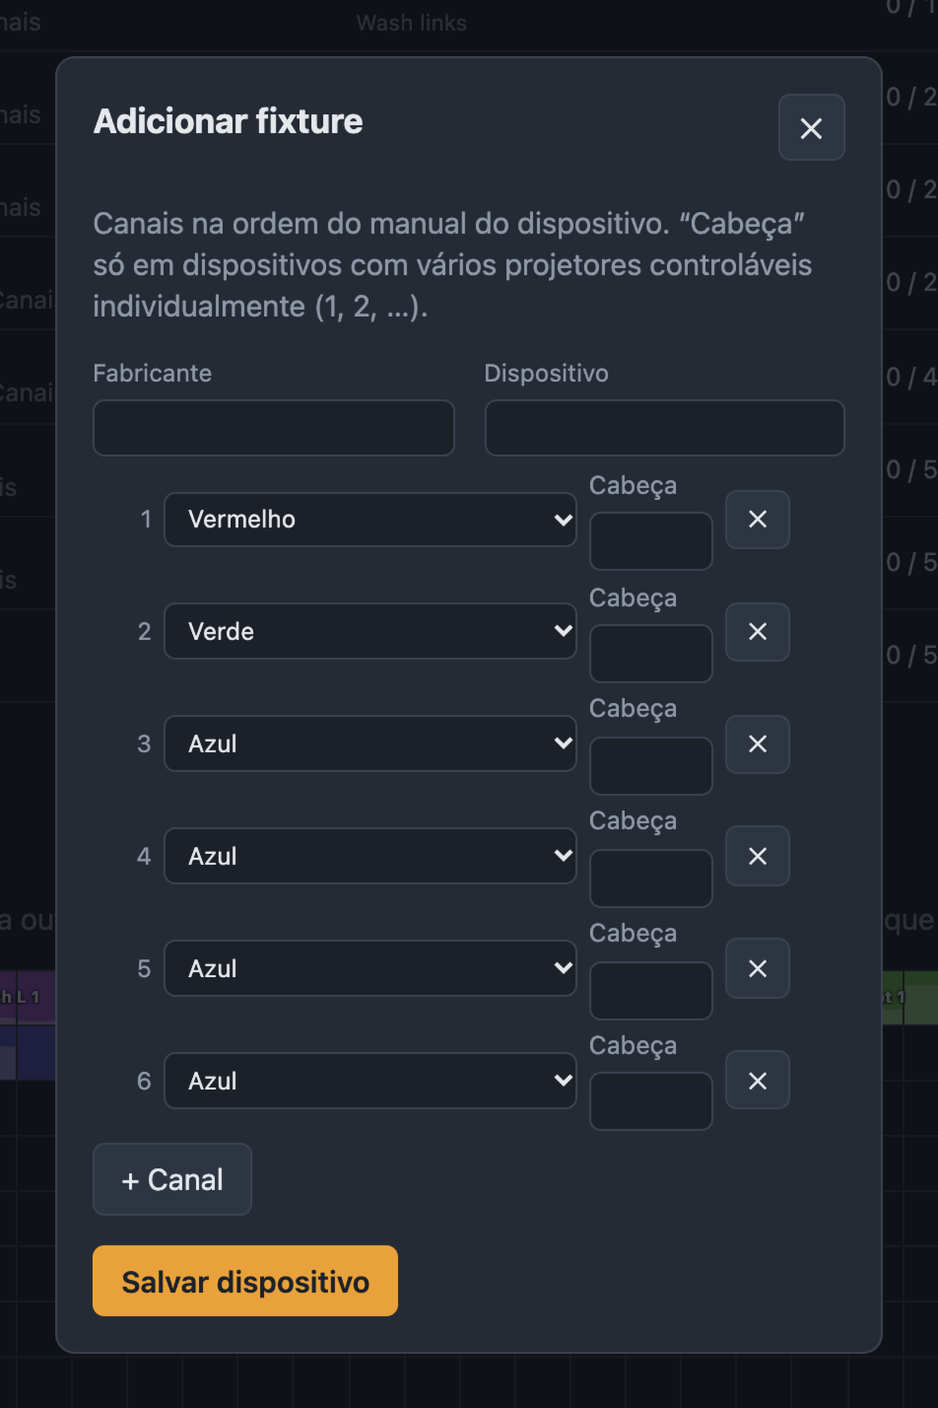The height and width of the screenshot is (1408, 938).
Task: Focus the Cabeça field for channel 4
Action: coord(651,878)
